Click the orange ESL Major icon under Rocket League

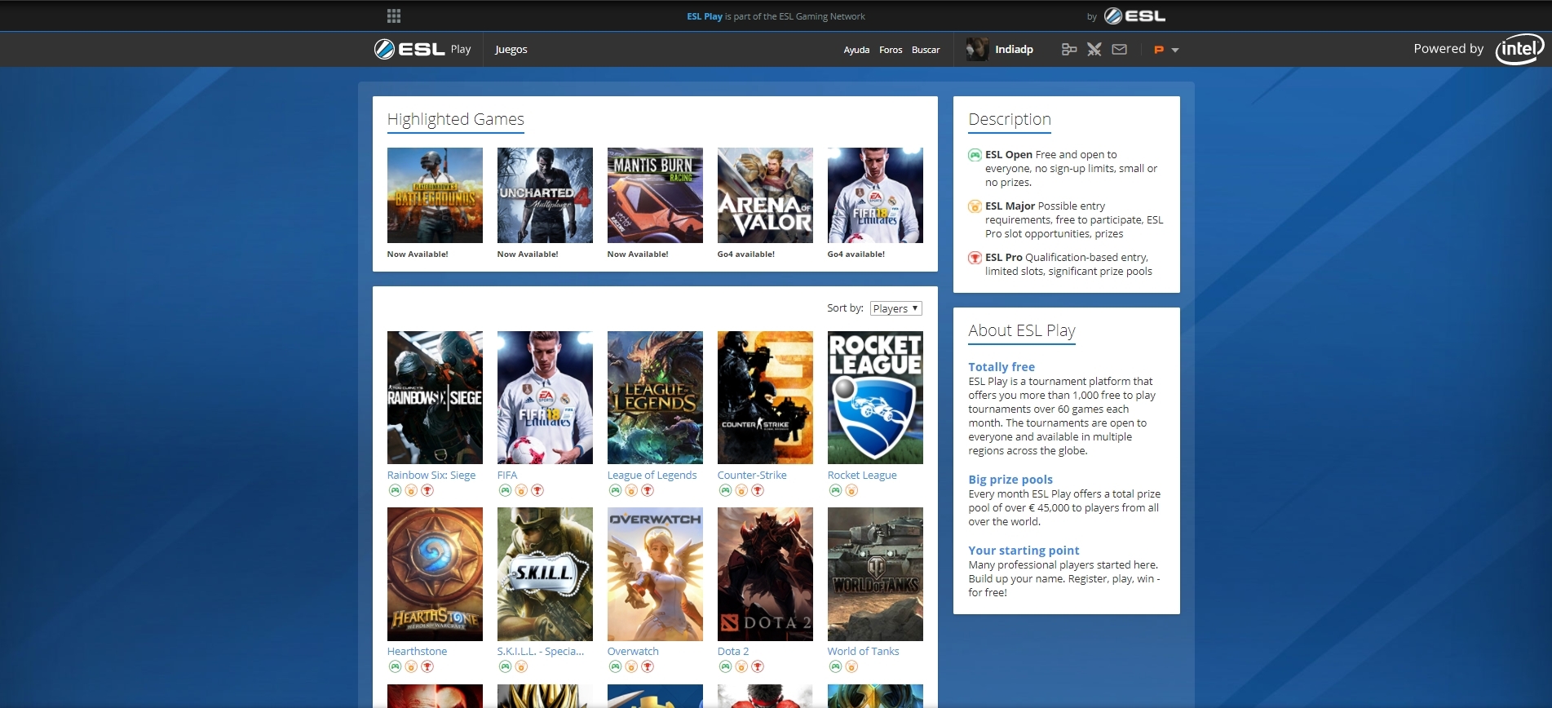[x=851, y=490]
